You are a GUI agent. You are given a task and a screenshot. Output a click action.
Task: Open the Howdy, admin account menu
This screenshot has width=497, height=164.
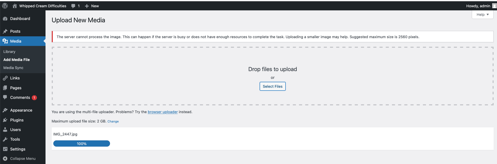[478, 6]
